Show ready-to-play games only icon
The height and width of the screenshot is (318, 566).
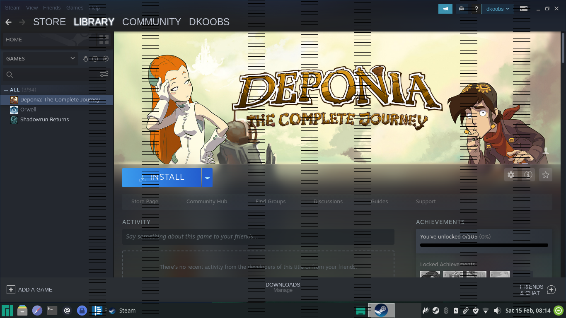click(x=106, y=59)
